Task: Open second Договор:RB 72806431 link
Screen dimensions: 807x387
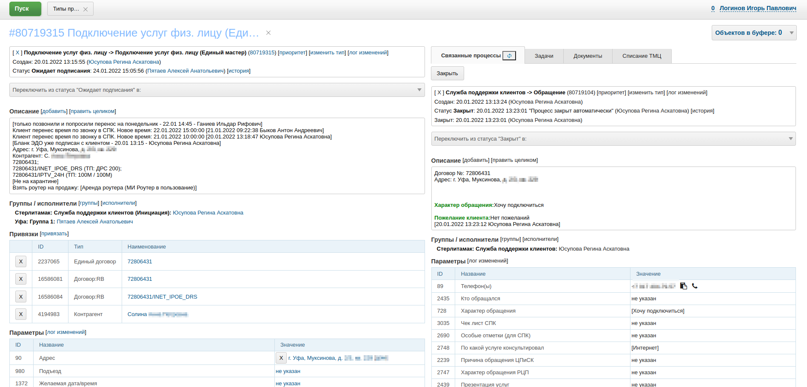Action: tap(140, 279)
